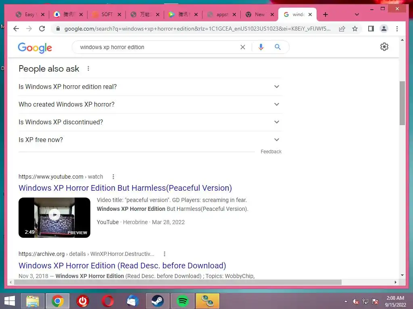Open Windows Start menu
413x309 pixels.
tap(10, 301)
